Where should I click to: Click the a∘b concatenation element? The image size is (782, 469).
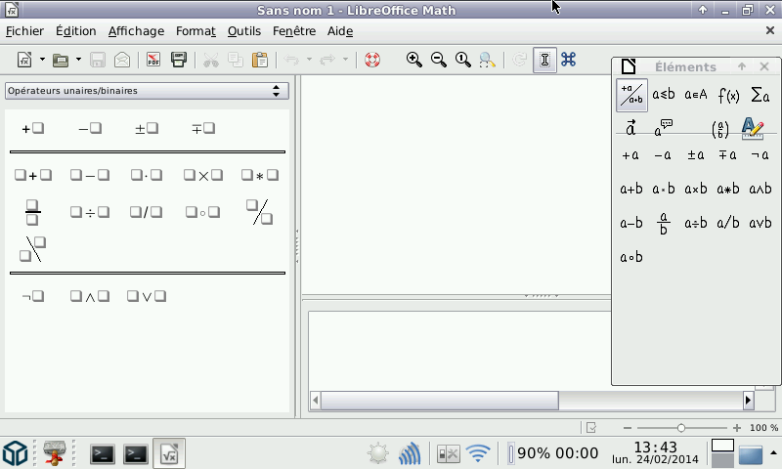[x=631, y=257]
